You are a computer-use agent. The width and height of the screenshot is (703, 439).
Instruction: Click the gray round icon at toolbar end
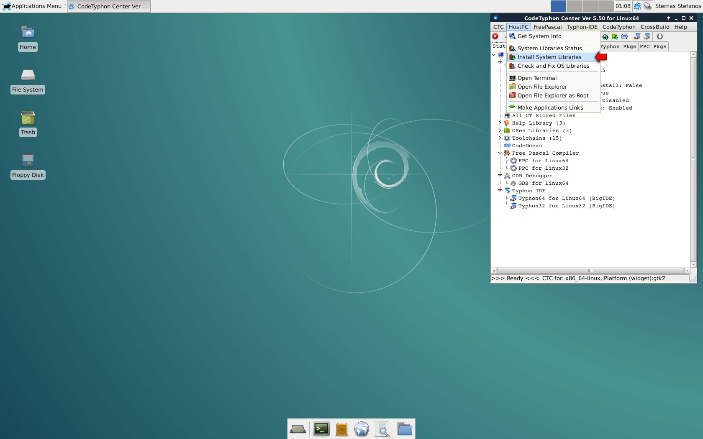tap(660, 36)
